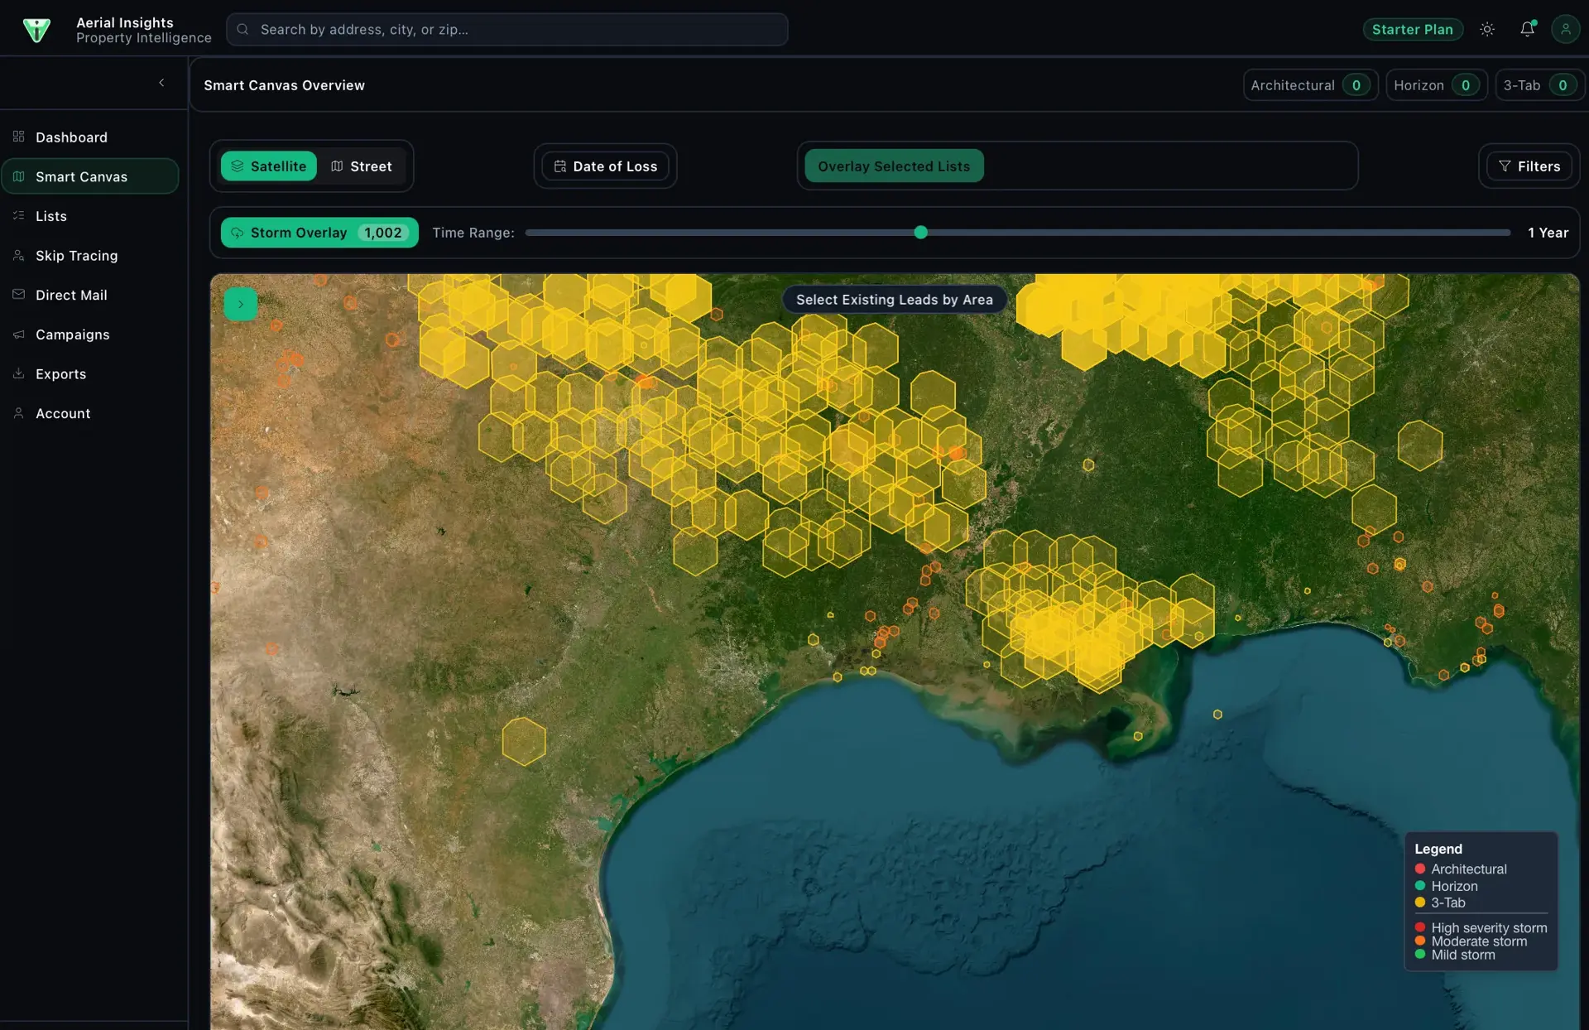Click the Direct Mail envelope icon
Viewport: 1589px width, 1030px height.
[18, 294]
